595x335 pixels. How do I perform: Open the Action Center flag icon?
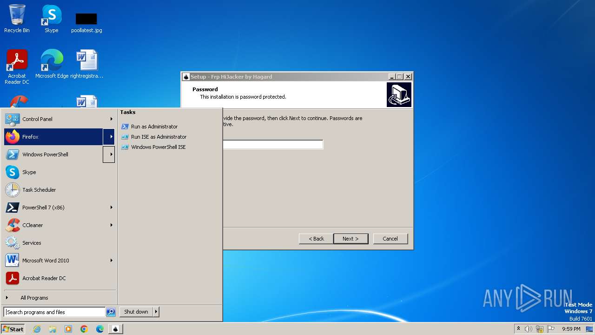551,329
